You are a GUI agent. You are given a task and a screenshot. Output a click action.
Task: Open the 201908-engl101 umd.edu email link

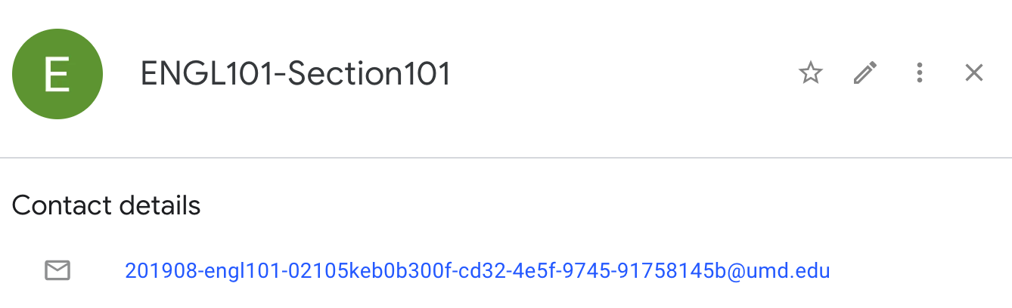[477, 271]
